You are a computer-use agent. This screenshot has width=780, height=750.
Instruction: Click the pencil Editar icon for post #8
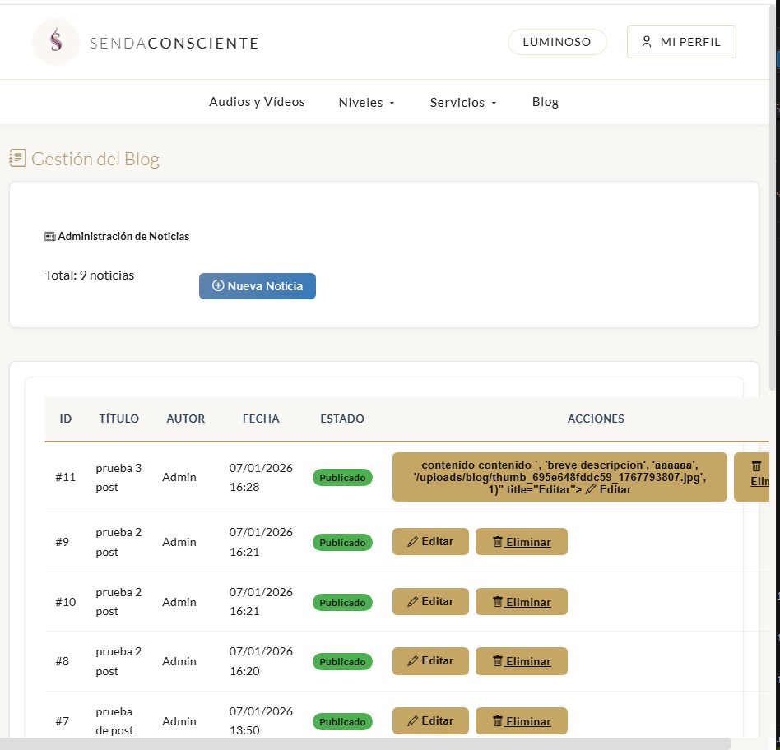[x=413, y=661]
